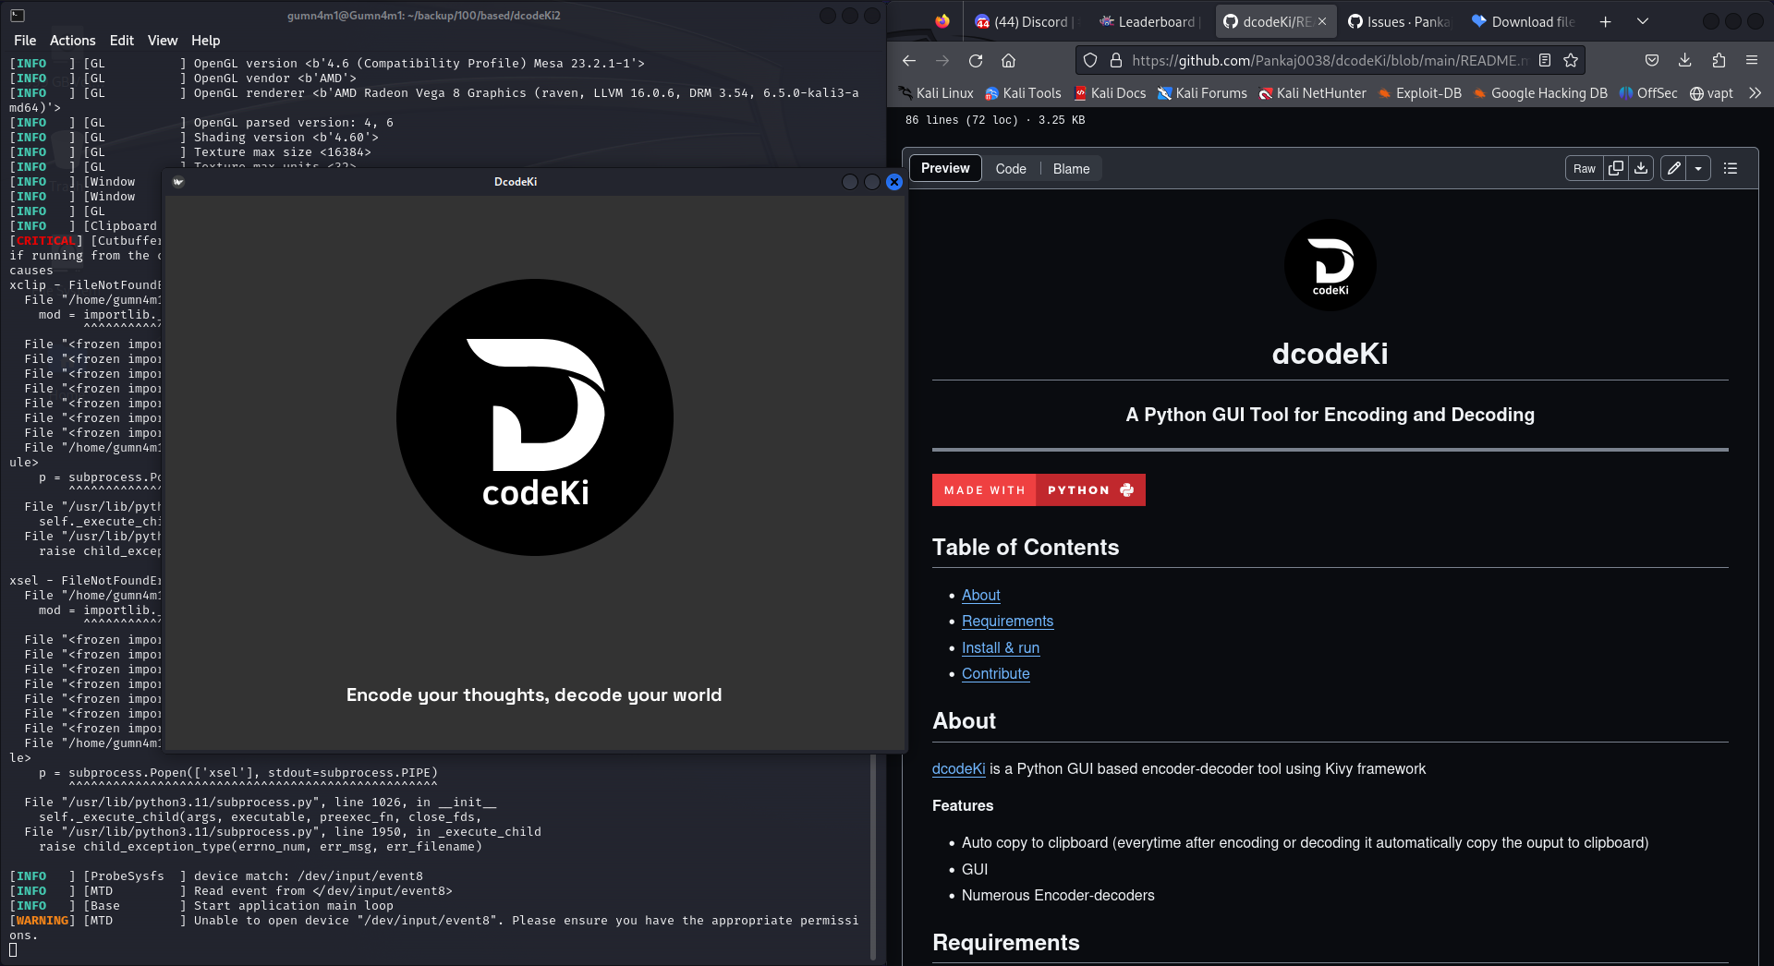The image size is (1774, 966).
Task: Close the dcodeKi README tab
Action: 1322,22
